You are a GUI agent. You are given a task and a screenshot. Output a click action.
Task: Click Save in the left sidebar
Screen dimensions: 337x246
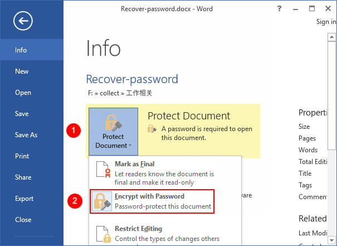pos(22,114)
